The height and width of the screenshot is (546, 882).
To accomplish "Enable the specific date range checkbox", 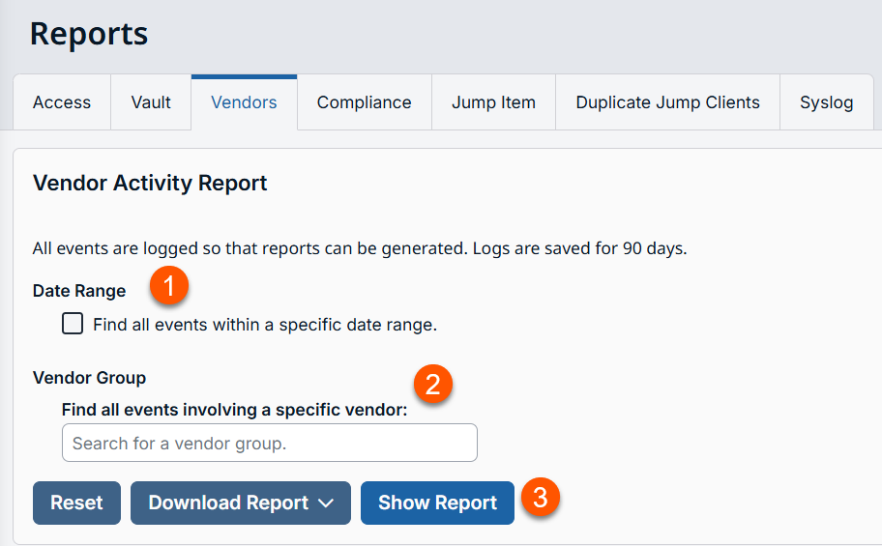I will tap(73, 324).
